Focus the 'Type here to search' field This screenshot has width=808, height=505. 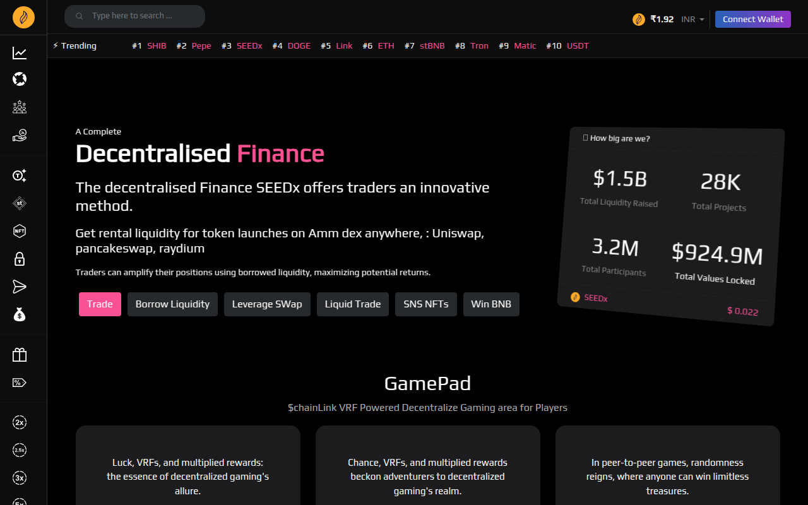[x=134, y=16]
